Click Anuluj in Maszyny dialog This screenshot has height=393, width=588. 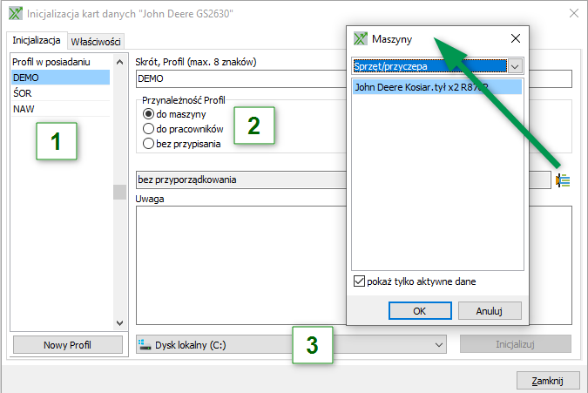coord(490,311)
